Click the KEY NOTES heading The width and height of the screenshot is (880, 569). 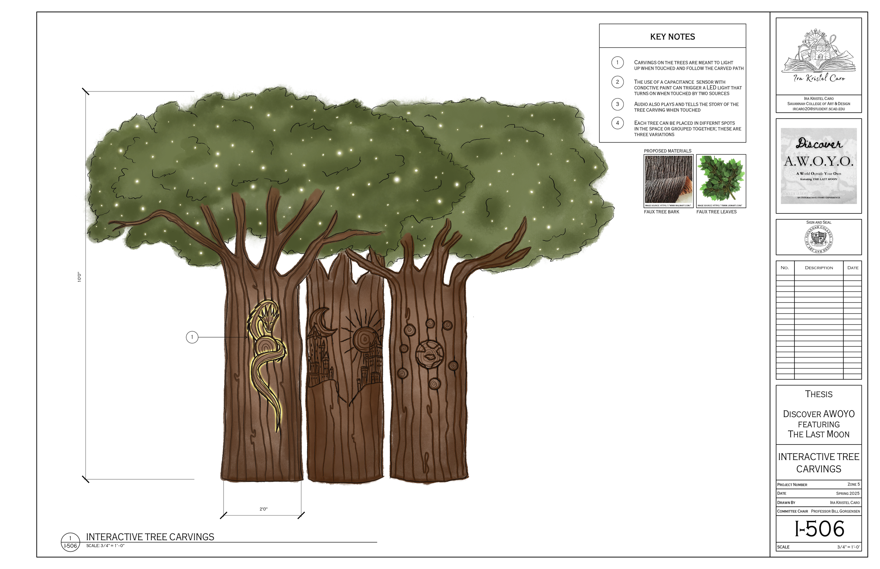673,37
